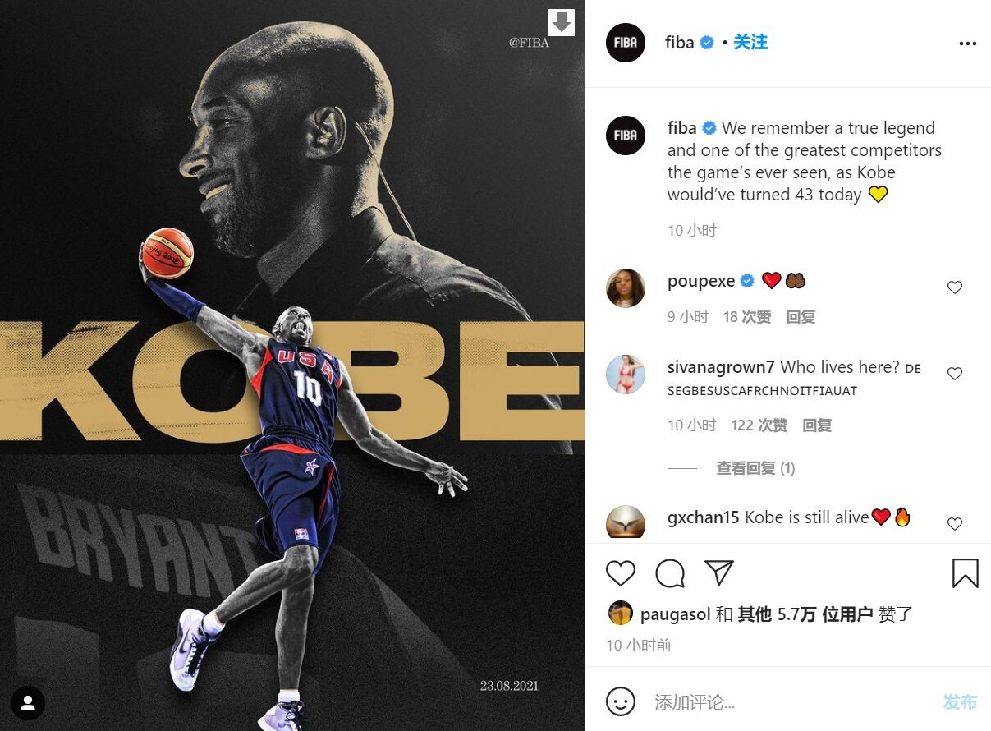The height and width of the screenshot is (731, 991).
Task: Click 回复 under sivanagrown7's comment
Action: (817, 425)
